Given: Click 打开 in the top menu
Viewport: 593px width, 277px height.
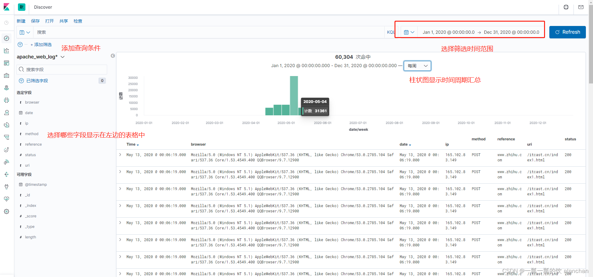Looking at the screenshot, I should pos(50,21).
